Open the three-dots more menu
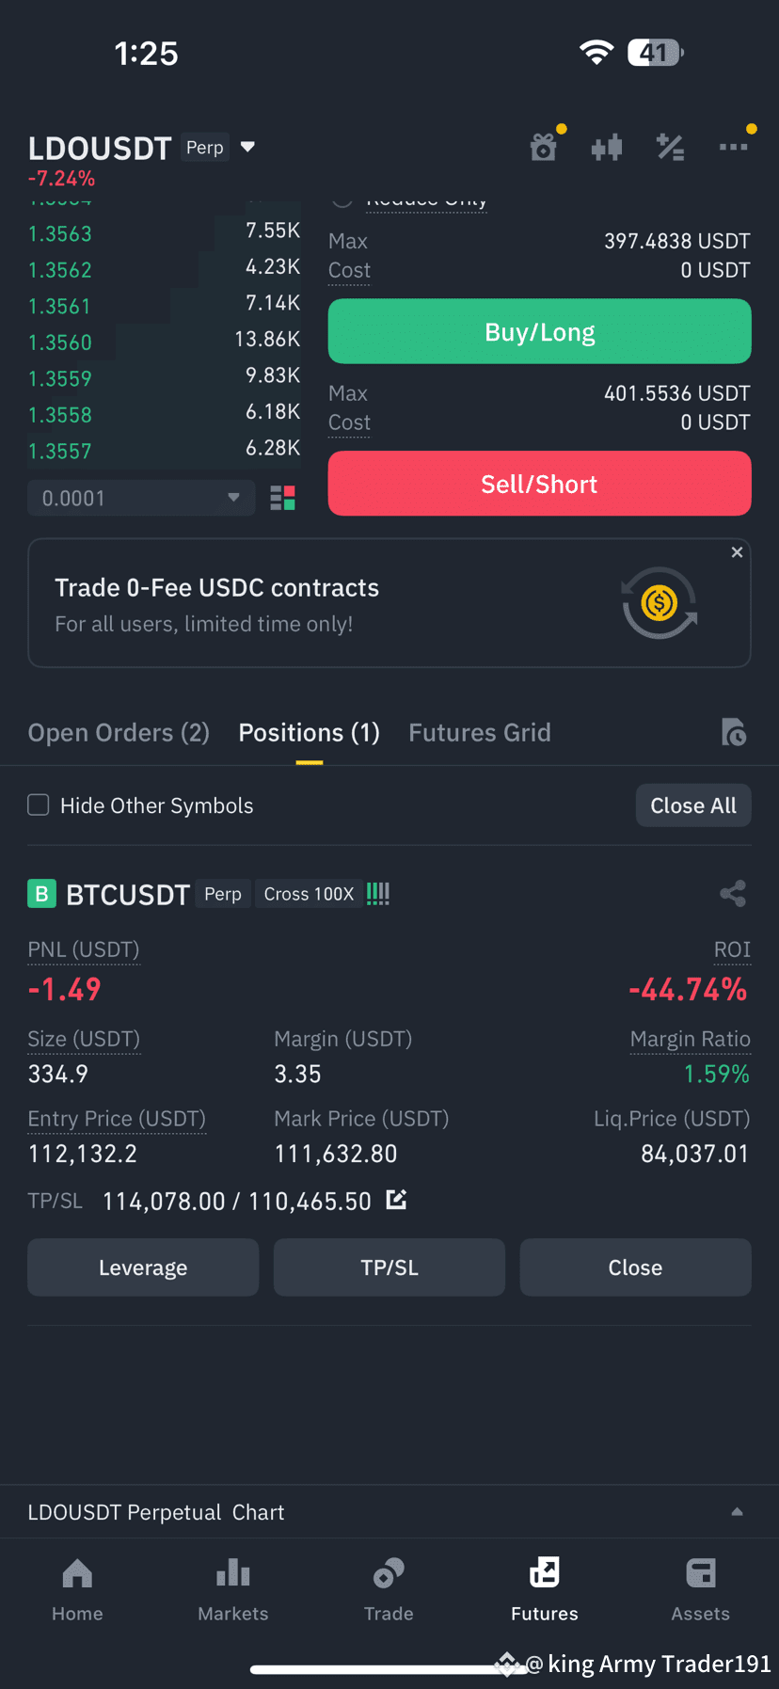Screen dimensions: 779x1689 (733, 147)
